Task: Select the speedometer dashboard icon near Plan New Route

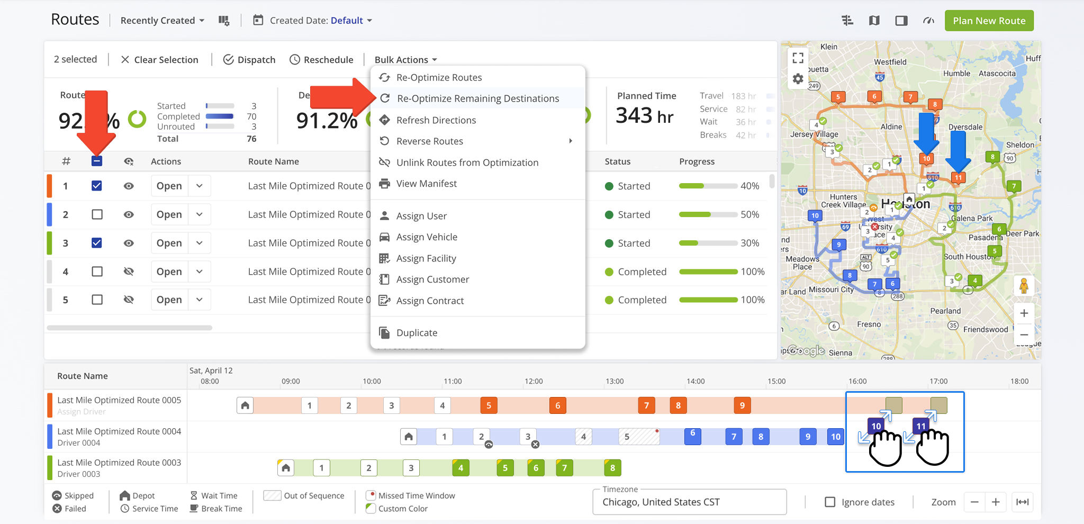Action: pyautogui.click(x=928, y=20)
